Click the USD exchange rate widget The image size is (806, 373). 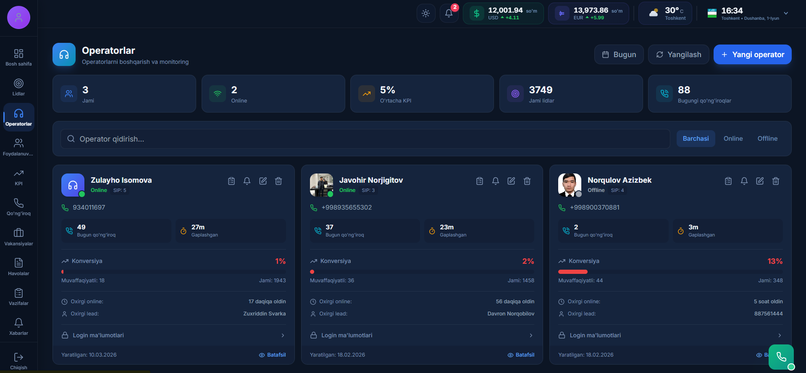(503, 13)
